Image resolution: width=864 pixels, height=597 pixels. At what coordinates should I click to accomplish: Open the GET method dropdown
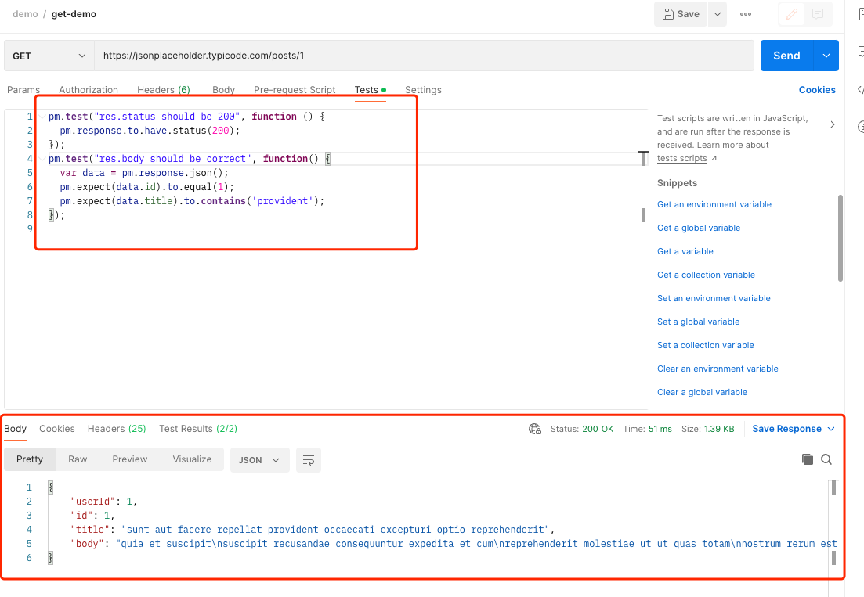pyautogui.click(x=49, y=56)
